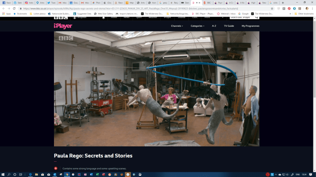Open the Windows Start menu
The height and width of the screenshot is (177, 316).
pos(4,174)
